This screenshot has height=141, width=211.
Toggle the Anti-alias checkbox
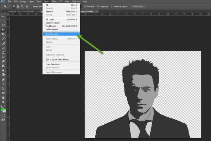pyautogui.click(x=85, y=6)
